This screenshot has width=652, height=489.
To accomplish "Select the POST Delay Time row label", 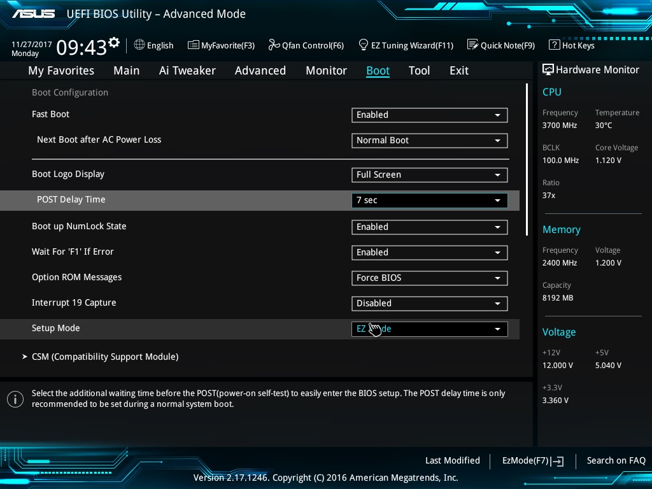I will point(71,199).
